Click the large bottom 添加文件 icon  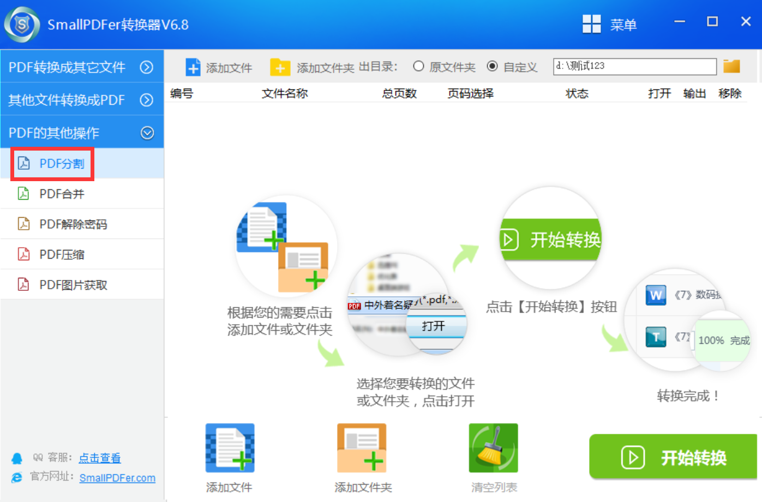point(230,448)
